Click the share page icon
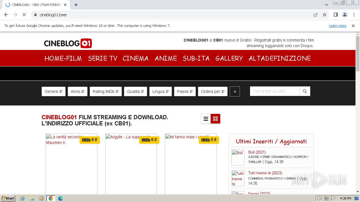360x202 pixels. (316, 15)
